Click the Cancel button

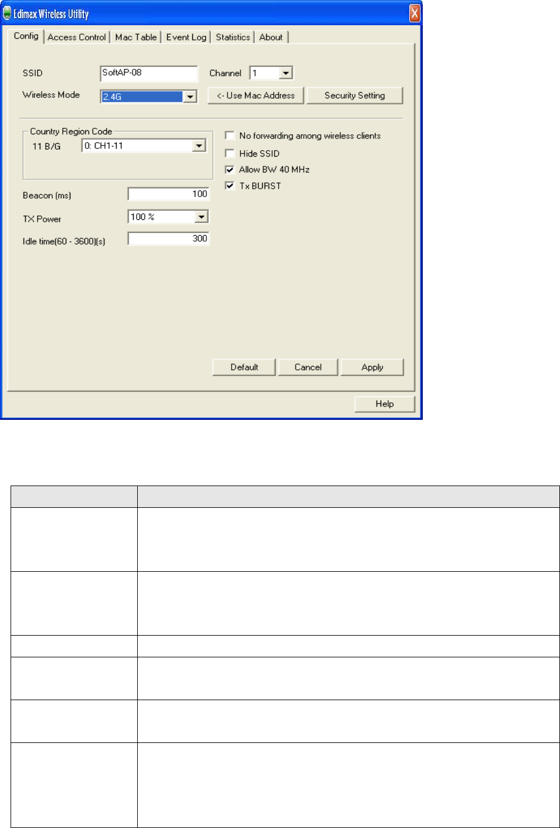click(308, 367)
